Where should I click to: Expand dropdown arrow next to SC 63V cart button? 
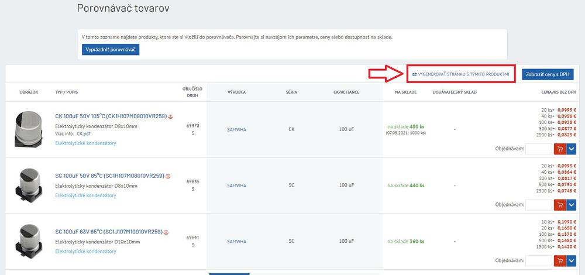click(572, 260)
